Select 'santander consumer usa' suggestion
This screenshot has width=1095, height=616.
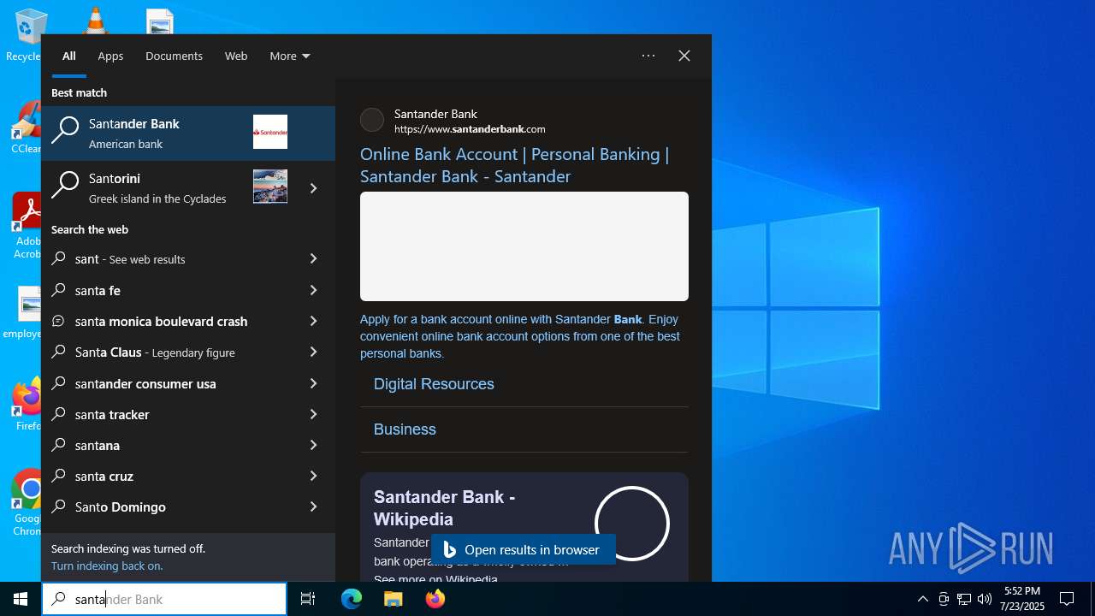[167, 383]
